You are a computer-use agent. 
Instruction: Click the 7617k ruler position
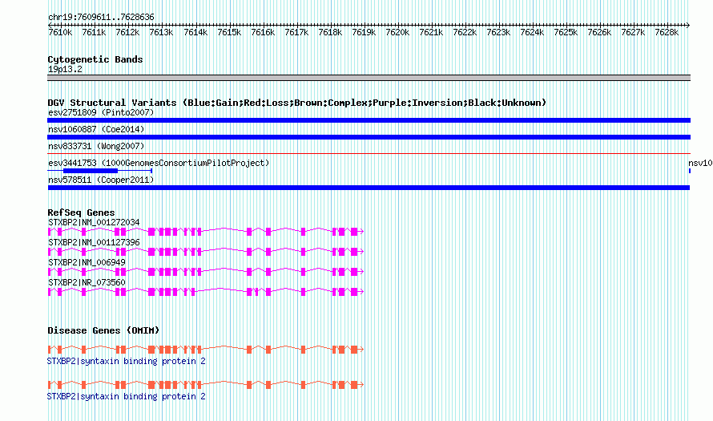pos(296,33)
